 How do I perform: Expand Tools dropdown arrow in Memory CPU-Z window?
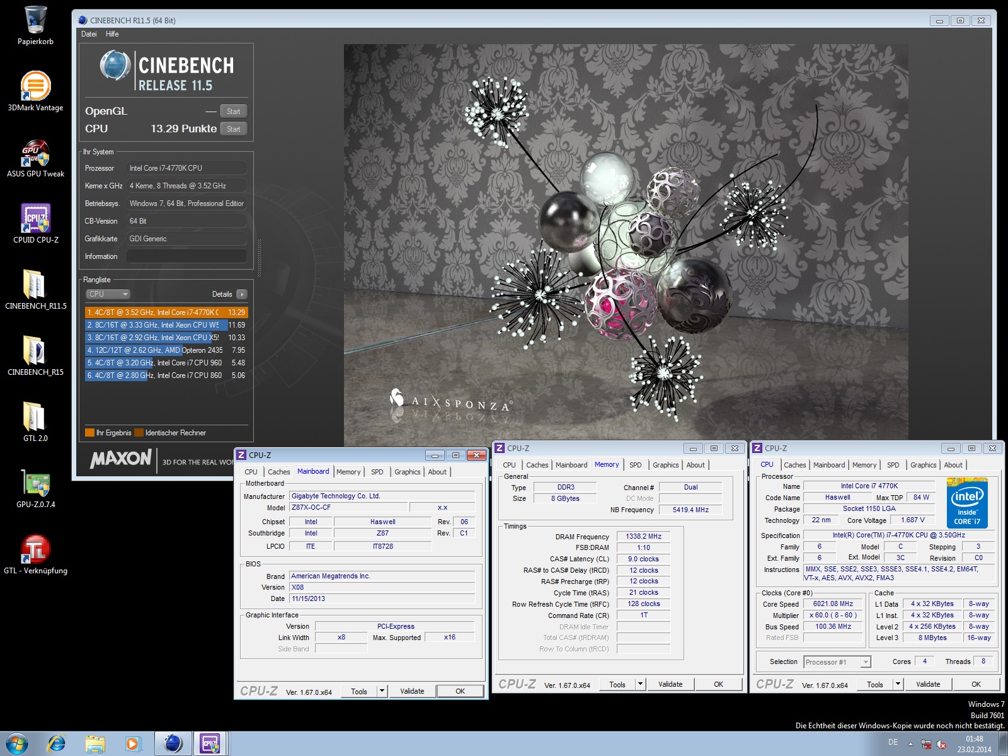(x=640, y=684)
